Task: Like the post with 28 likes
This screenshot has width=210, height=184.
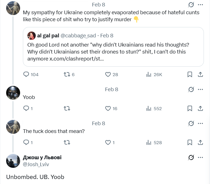Action: 108,74
